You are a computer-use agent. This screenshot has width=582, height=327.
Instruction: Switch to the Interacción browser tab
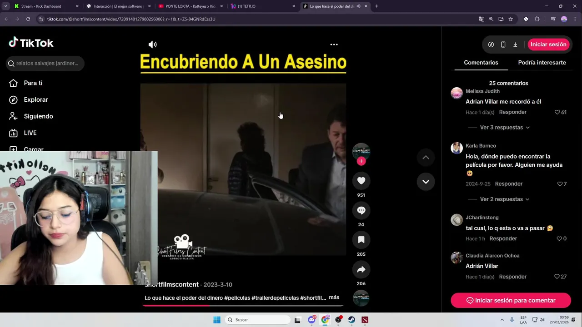[x=118, y=6]
